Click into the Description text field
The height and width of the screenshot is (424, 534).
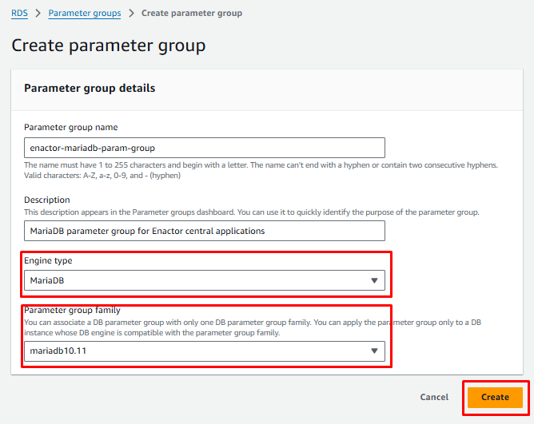(205, 231)
